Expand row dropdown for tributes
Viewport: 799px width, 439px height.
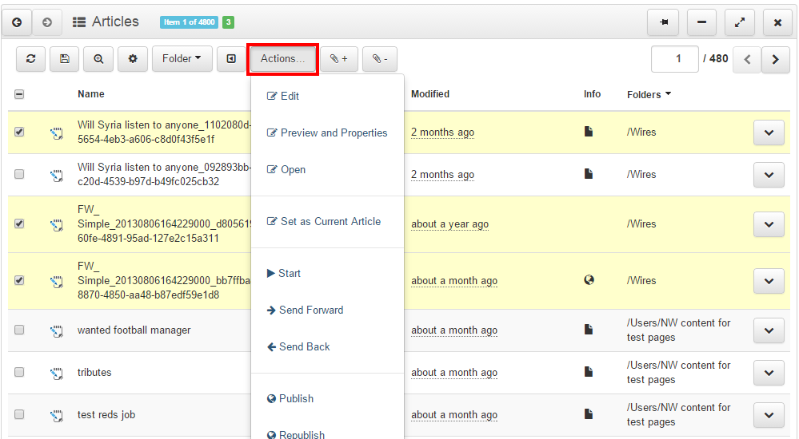(769, 373)
